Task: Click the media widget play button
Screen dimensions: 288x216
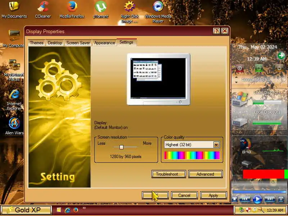Action: [257, 199]
